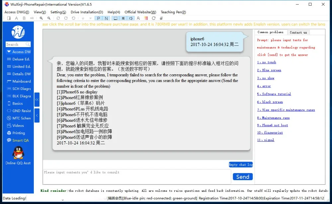Open BLK Diagram in sidebar
Image resolution: width=332 pixels, height=204 pixels.
(19, 96)
